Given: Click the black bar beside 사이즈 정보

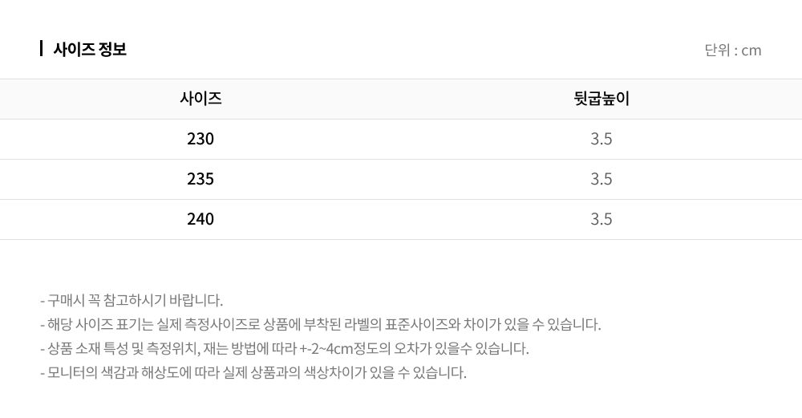Looking at the screenshot, I should [x=42, y=49].
